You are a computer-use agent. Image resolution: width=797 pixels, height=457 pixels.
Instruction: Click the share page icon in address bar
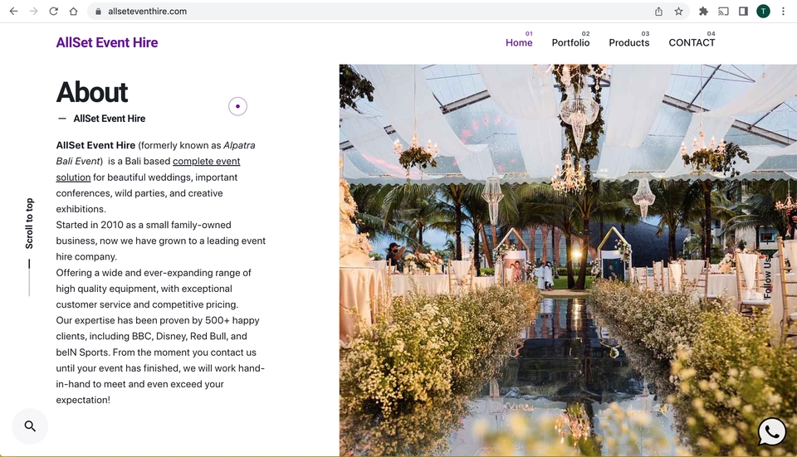tap(658, 11)
